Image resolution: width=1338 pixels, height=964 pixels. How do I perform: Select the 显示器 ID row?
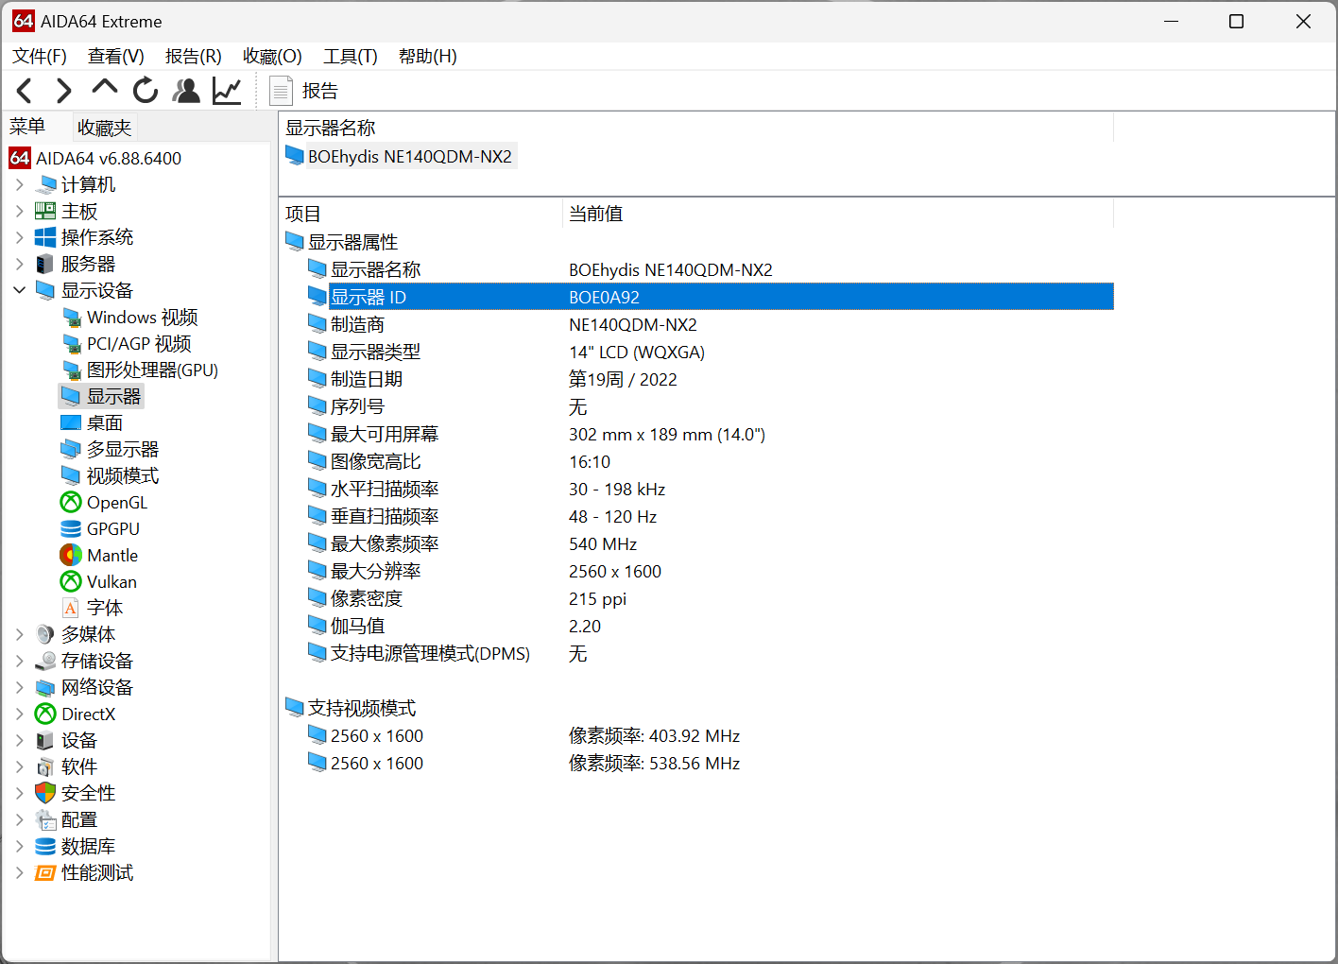tap(710, 297)
